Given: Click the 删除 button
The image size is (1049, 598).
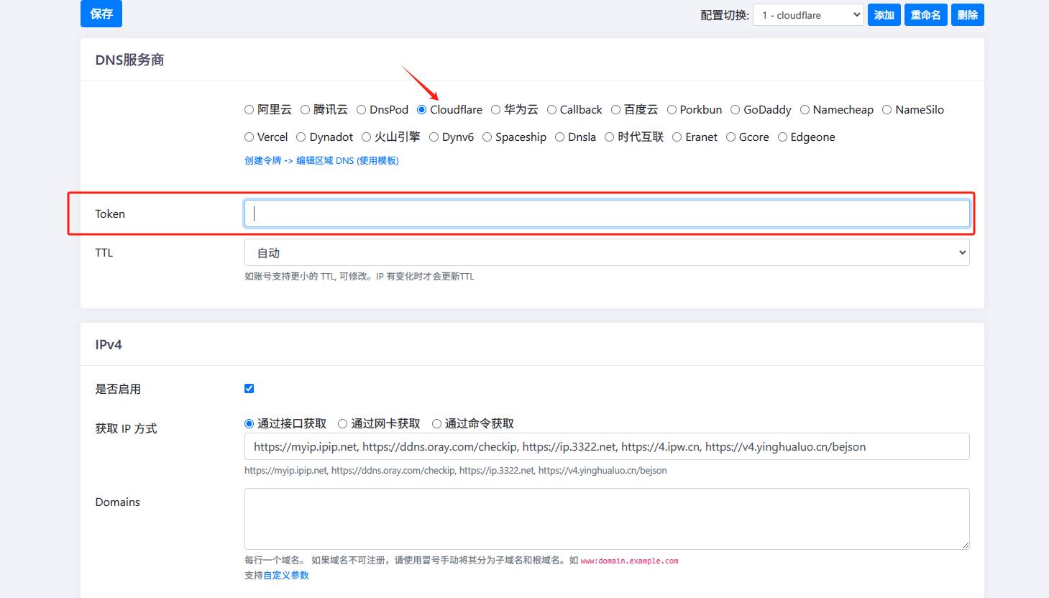Looking at the screenshot, I should tap(967, 14).
